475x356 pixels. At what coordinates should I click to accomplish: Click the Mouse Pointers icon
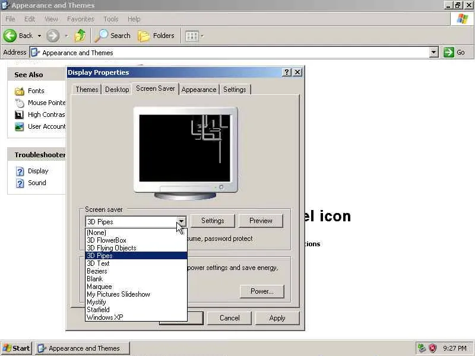(x=20, y=103)
